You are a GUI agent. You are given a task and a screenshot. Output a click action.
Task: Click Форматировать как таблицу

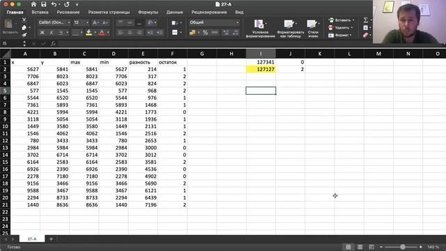290,29
